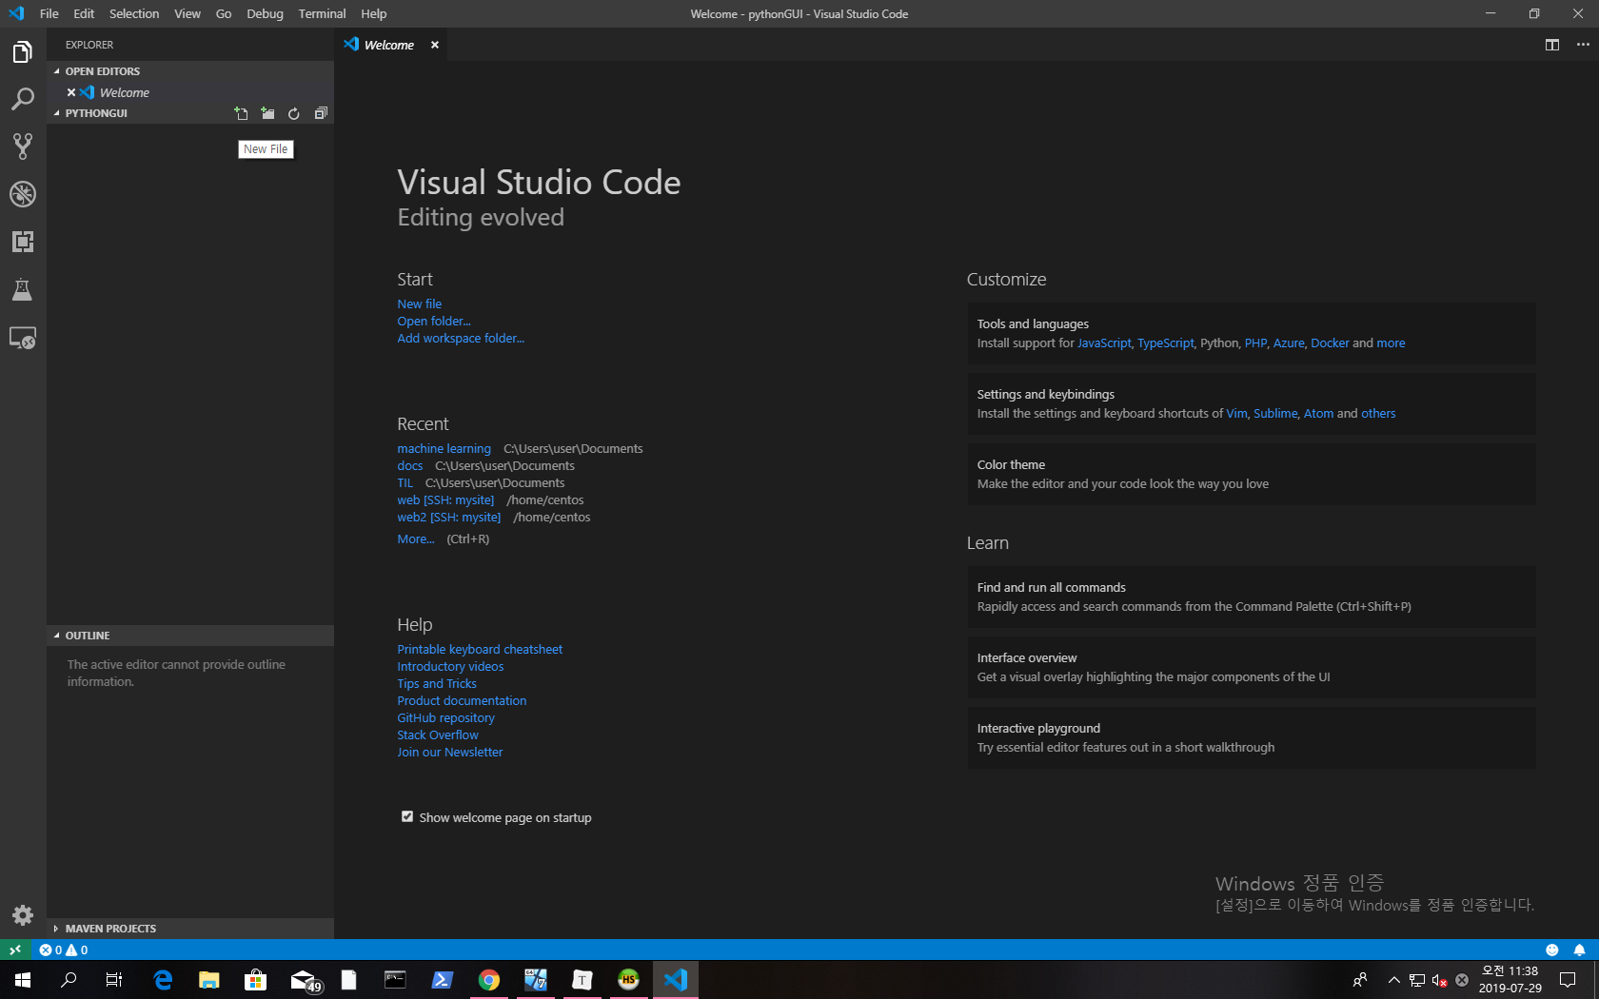Screen dimensions: 1599x999
Task: Open the View menu
Action: (188, 13)
